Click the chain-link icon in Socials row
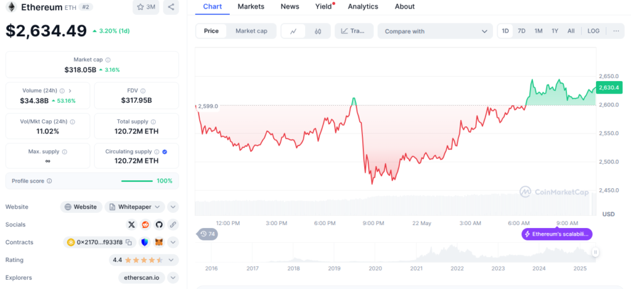The width and height of the screenshot is (631, 289). pyautogui.click(x=173, y=225)
